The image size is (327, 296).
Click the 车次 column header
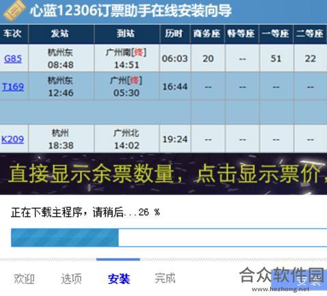[12, 33]
